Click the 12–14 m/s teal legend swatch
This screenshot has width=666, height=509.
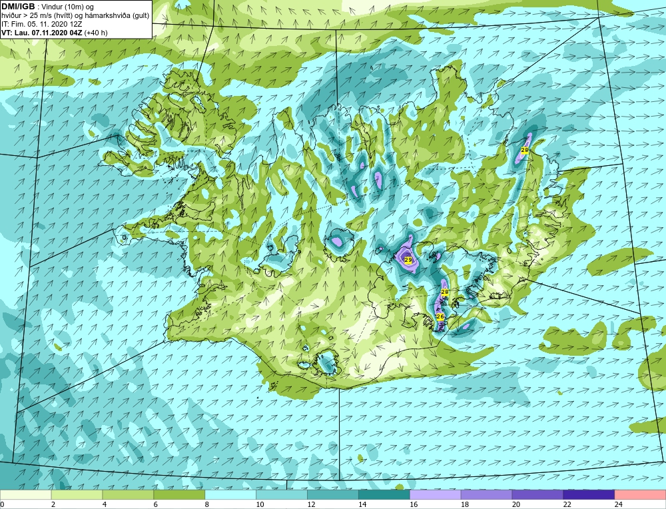click(x=333, y=494)
